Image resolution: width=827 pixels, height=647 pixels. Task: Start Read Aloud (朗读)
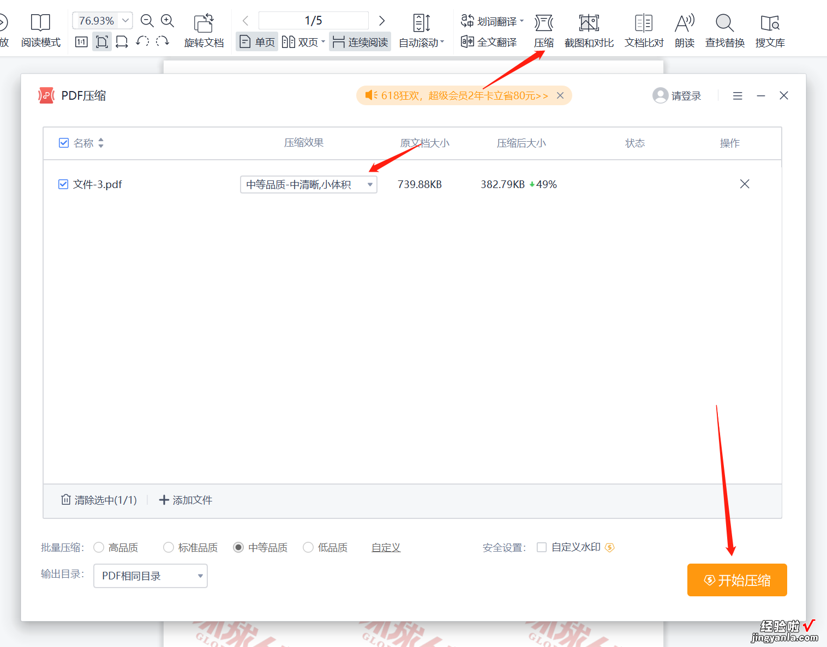click(685, 31)
